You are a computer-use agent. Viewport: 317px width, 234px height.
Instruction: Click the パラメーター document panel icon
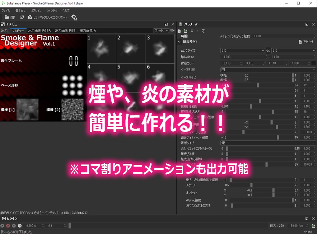pos(181,24)
